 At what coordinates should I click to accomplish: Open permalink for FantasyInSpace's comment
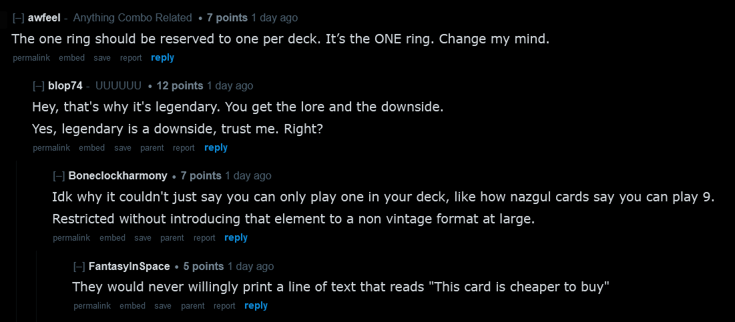tap(91, 306)
